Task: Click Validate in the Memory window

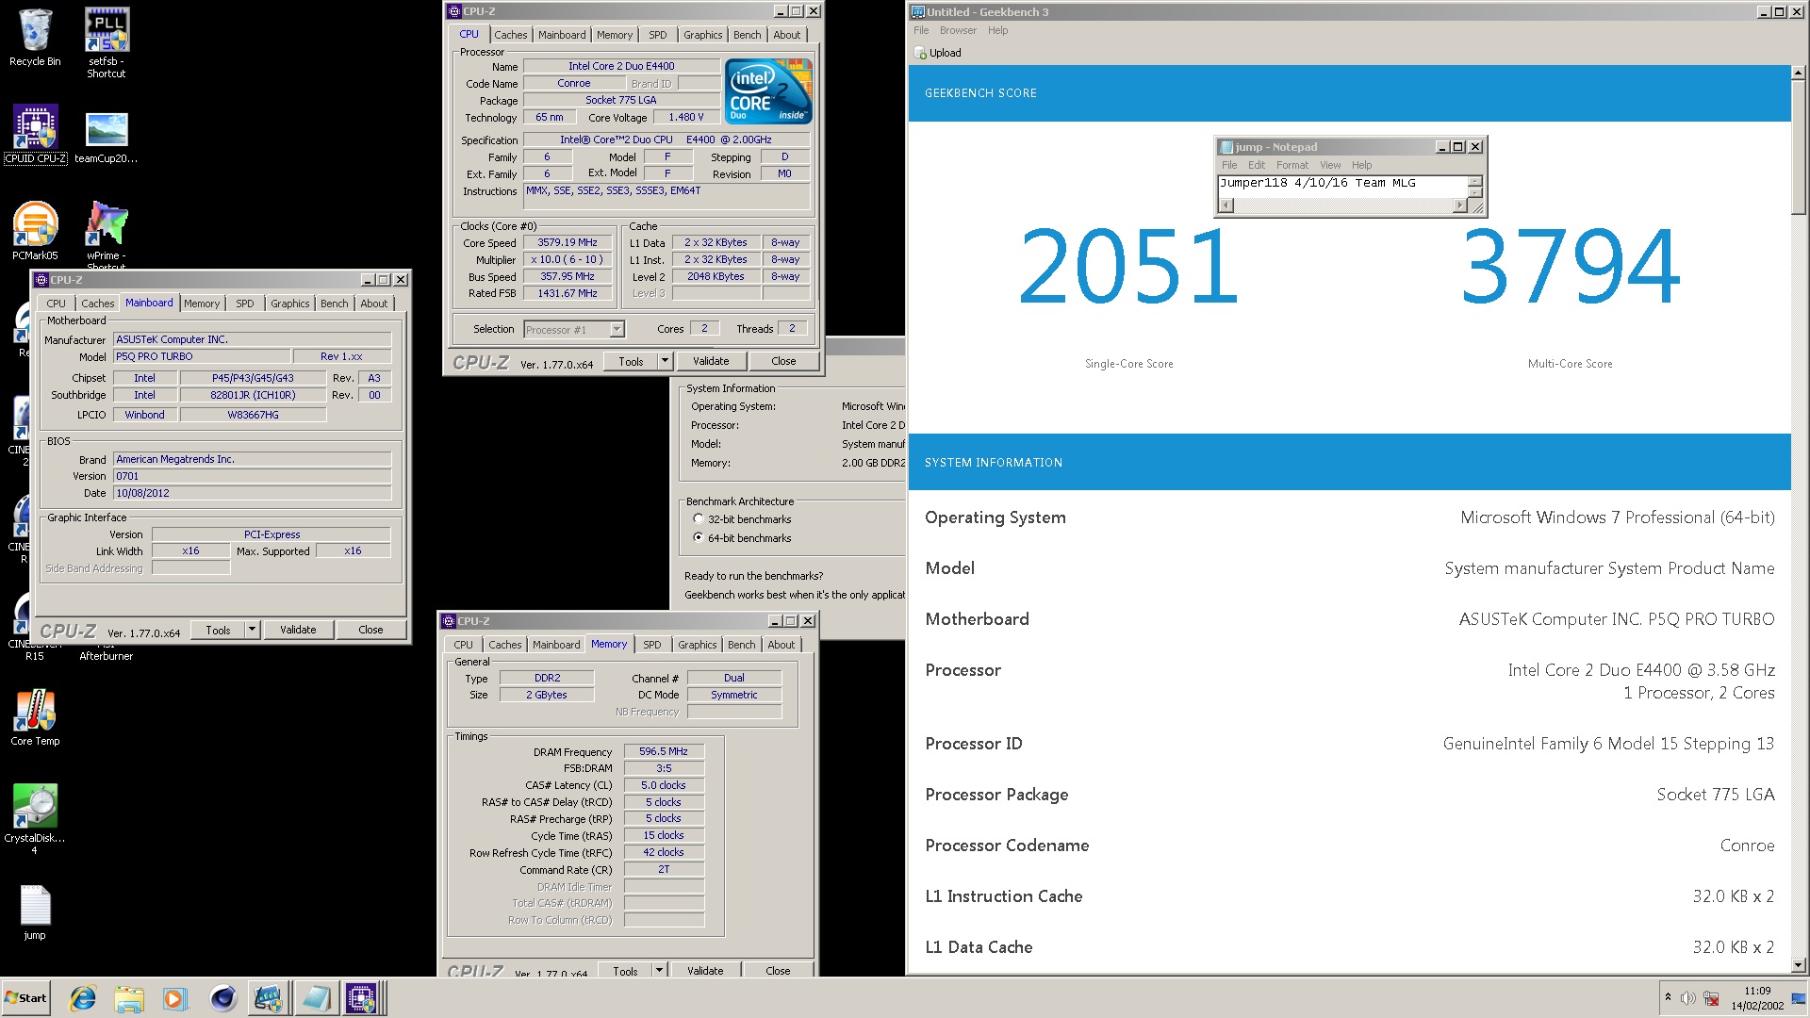Action: [705, 970]
